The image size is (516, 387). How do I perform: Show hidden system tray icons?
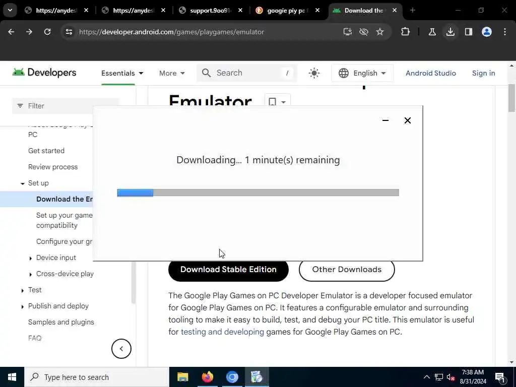pos(426,377)
